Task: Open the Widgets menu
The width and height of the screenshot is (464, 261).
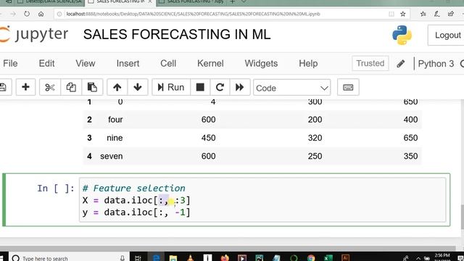Action: click(x=261, y=63)
